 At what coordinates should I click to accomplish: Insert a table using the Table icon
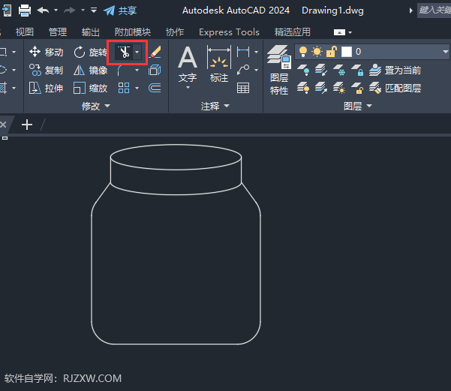(243, 88)
